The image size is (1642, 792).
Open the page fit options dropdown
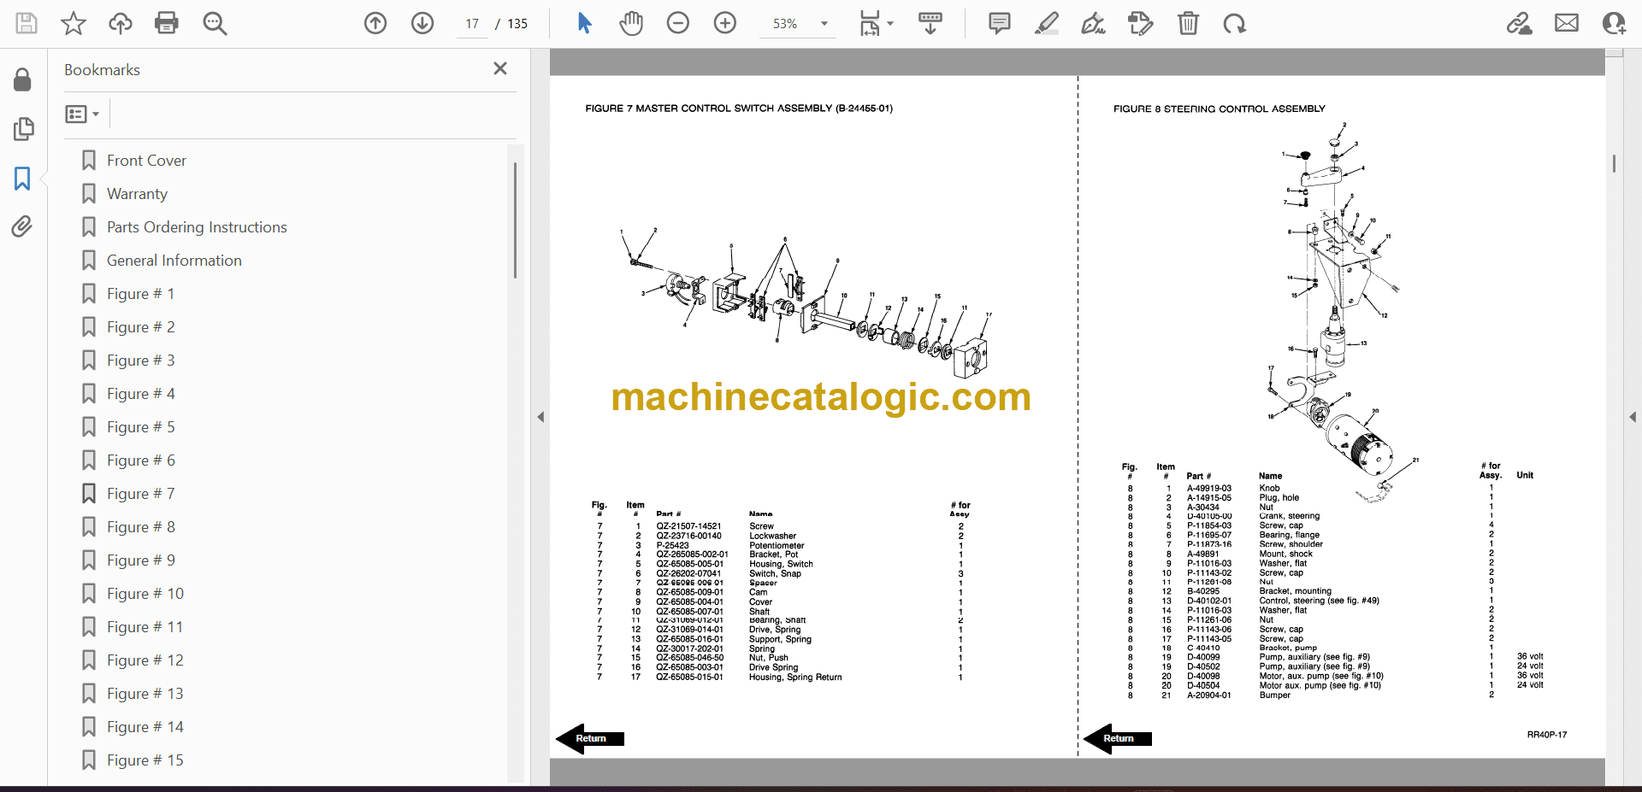[x=876, y=23]
